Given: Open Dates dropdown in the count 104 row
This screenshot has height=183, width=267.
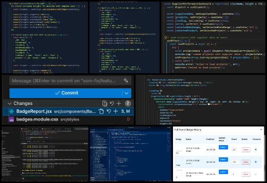Looking at the screenshot, I should click(223, 159).
